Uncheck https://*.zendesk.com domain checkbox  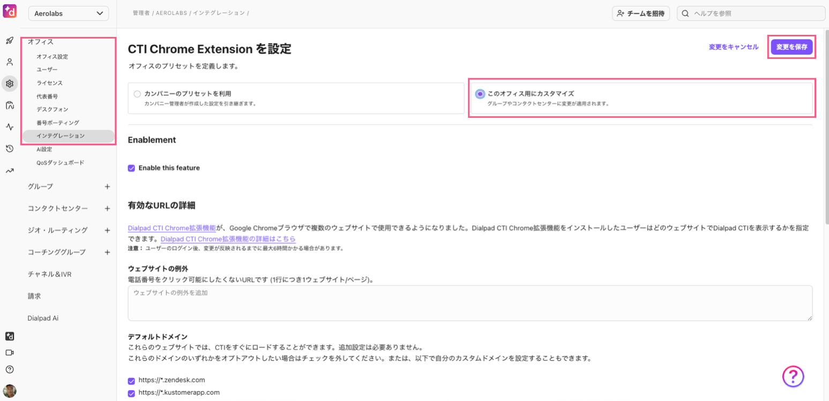(131, 381)
